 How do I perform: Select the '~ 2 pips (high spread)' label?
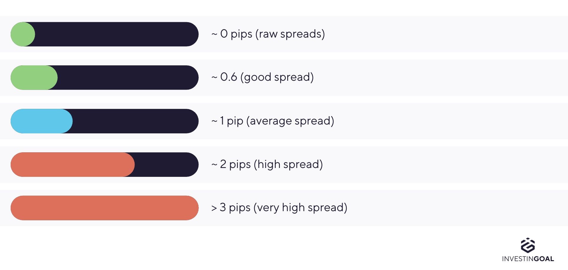tap(267, 164)
